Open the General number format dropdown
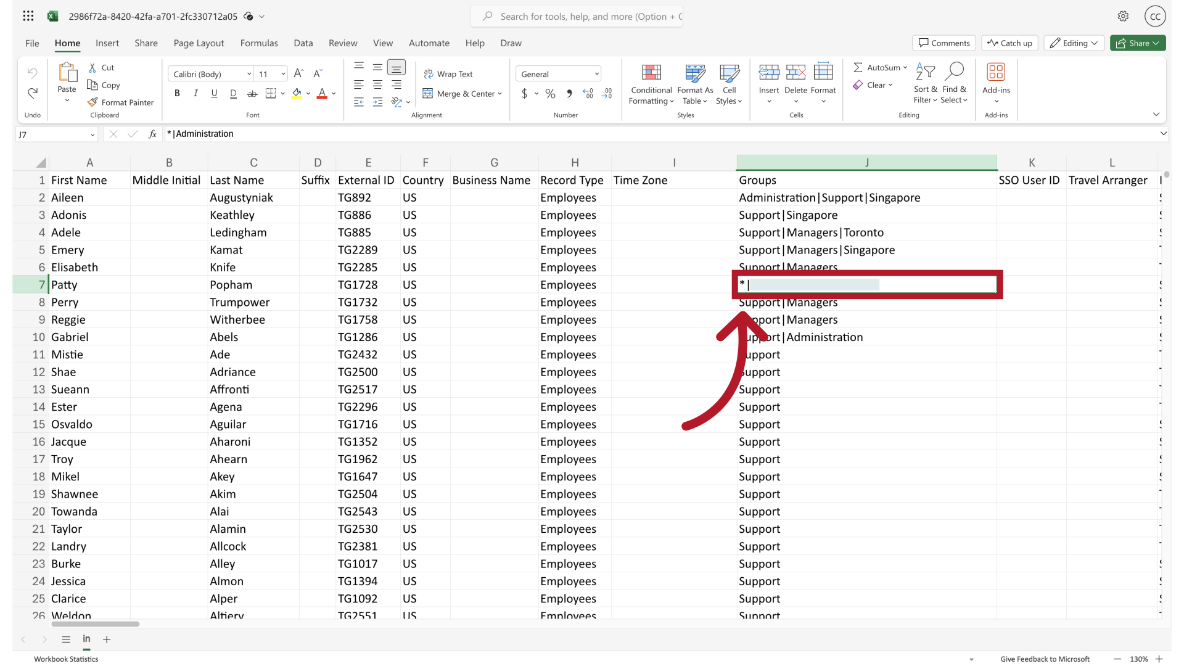1184x666 pixels. click(596, 74)
